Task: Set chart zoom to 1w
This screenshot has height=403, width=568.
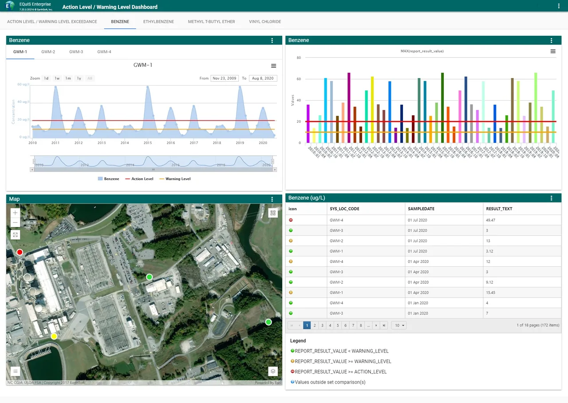Action: tap(57, 78)
